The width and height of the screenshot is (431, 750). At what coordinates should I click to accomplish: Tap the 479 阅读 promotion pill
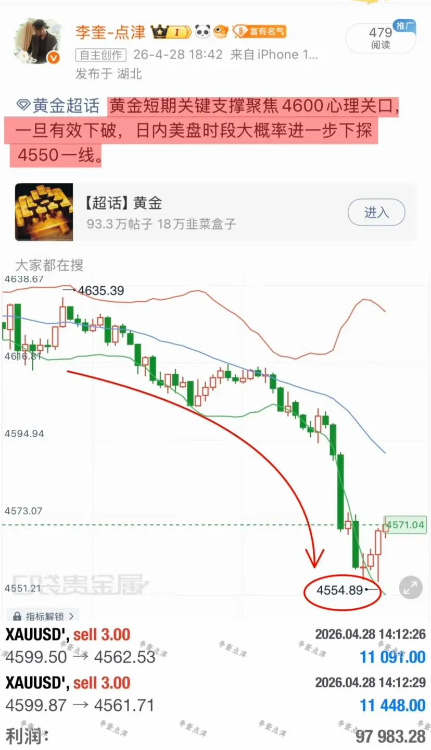pyautogui.click(x=381, y=38)
